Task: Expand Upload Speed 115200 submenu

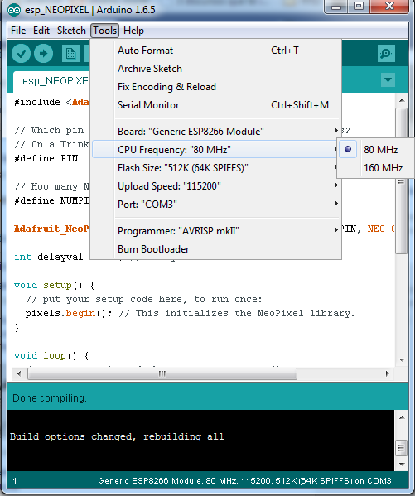Action: point(216,185)
